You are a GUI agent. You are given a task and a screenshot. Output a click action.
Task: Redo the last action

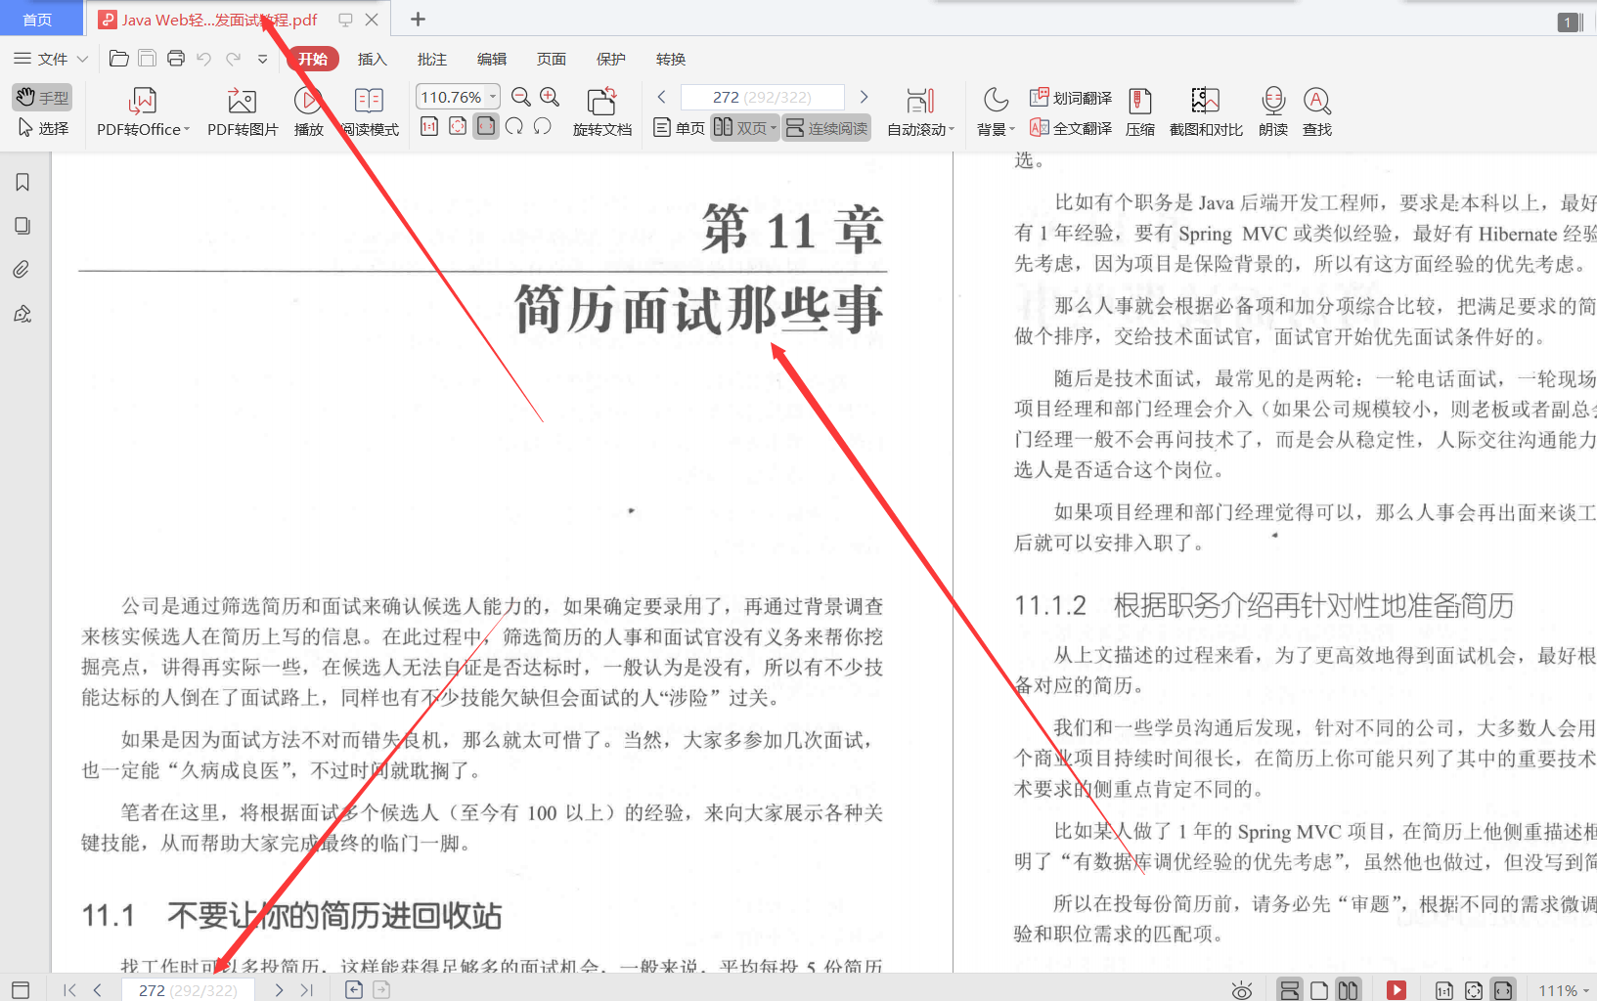233,59
